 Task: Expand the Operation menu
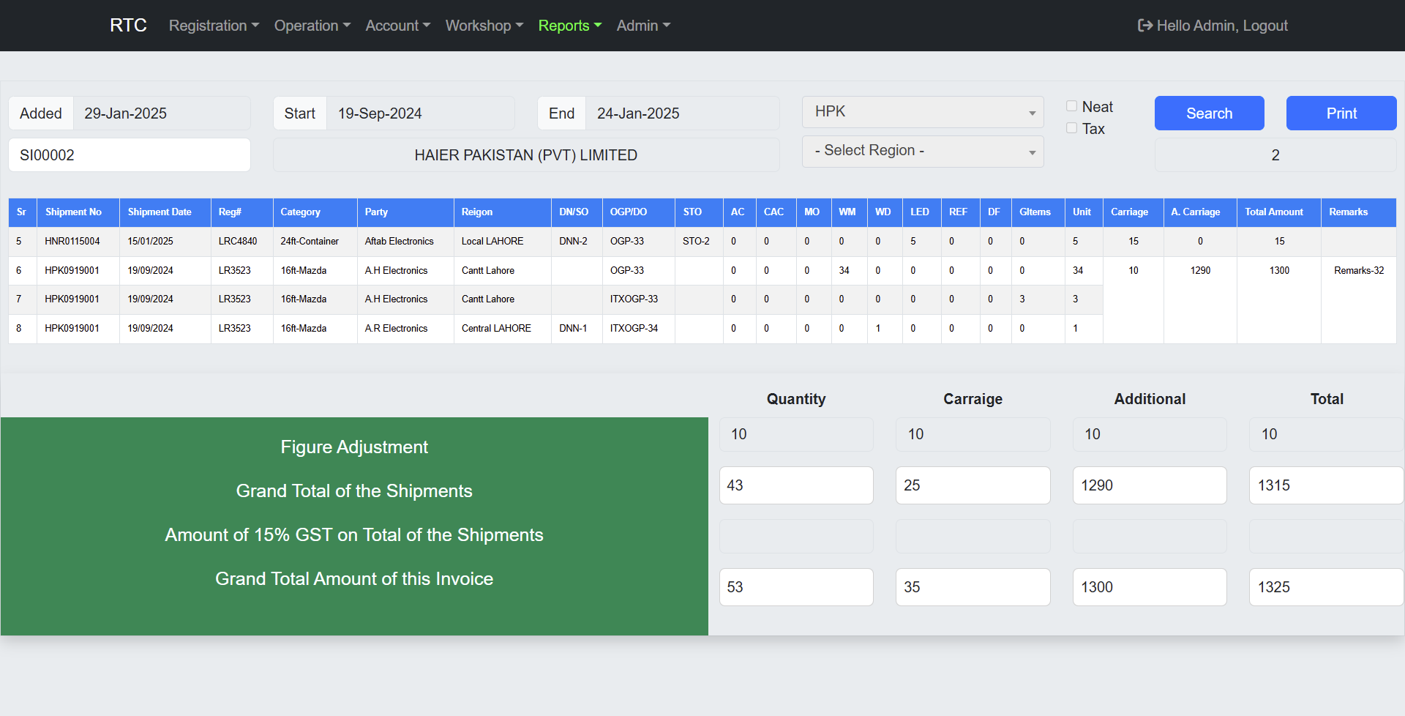(312, 26)
